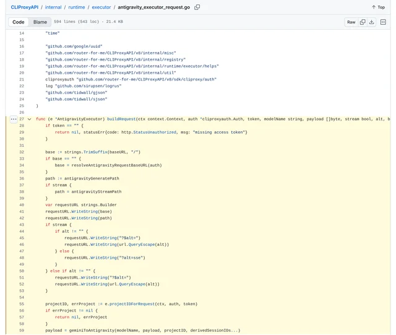
Task: Open symbols panel icon
Action: pos(383,22)
